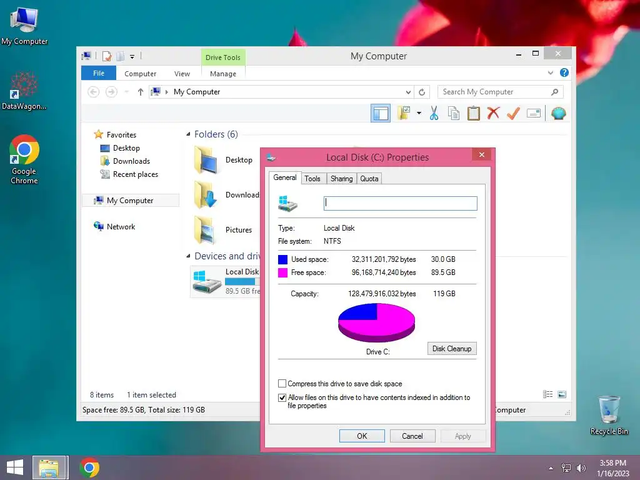
Task: Click the red X Delete icon
Action: point(493,113)
